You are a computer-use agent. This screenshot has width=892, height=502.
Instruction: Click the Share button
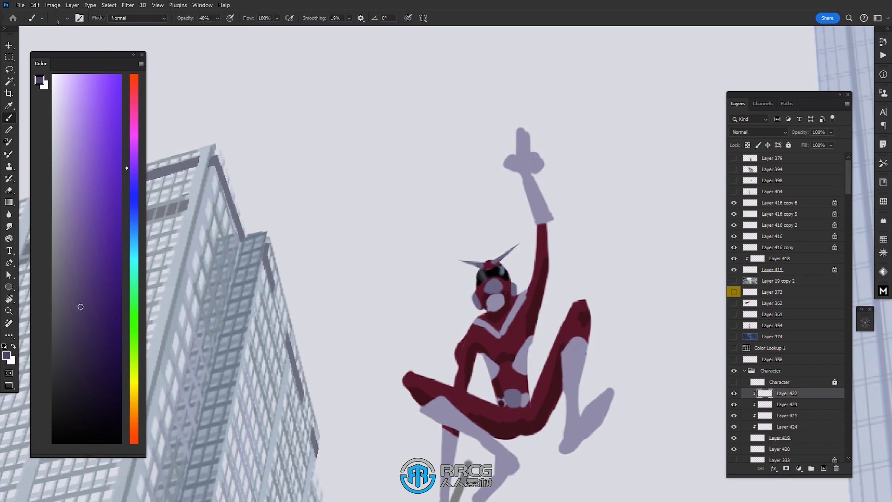pyautogui.click(x=827, y=18)
